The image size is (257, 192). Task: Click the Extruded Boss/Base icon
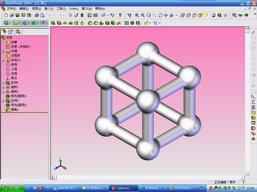pos(53,23)
